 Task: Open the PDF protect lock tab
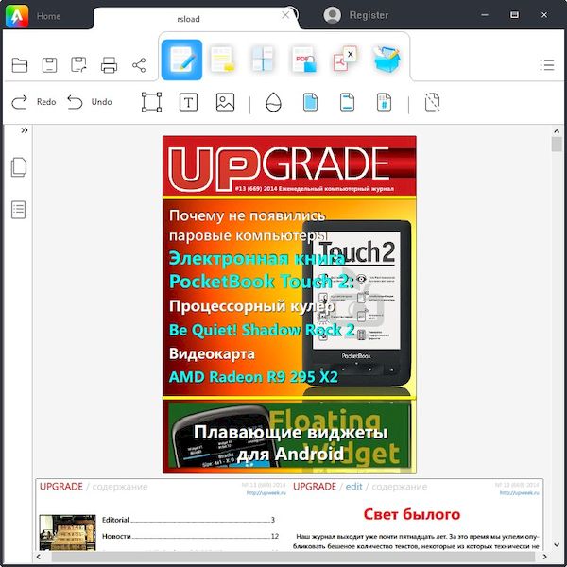(304, 60)
